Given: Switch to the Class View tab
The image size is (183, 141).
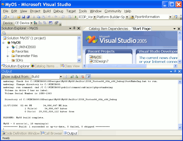Looking at the screenshot, I should (x=70, y=66).
